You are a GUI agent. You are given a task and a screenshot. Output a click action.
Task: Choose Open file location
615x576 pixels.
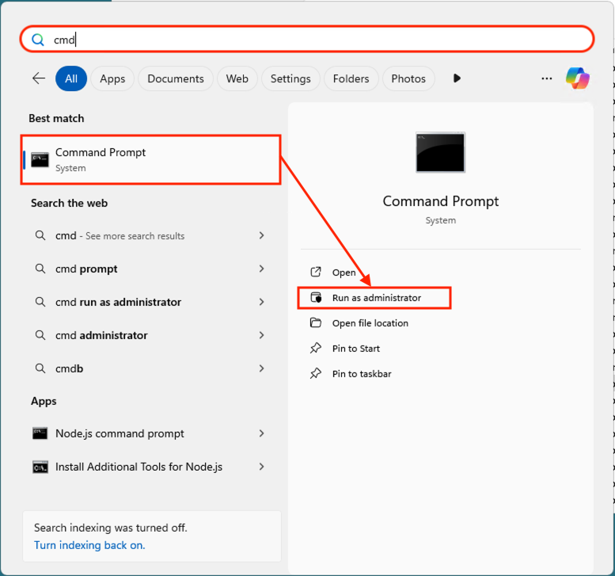tap(370, 323)
